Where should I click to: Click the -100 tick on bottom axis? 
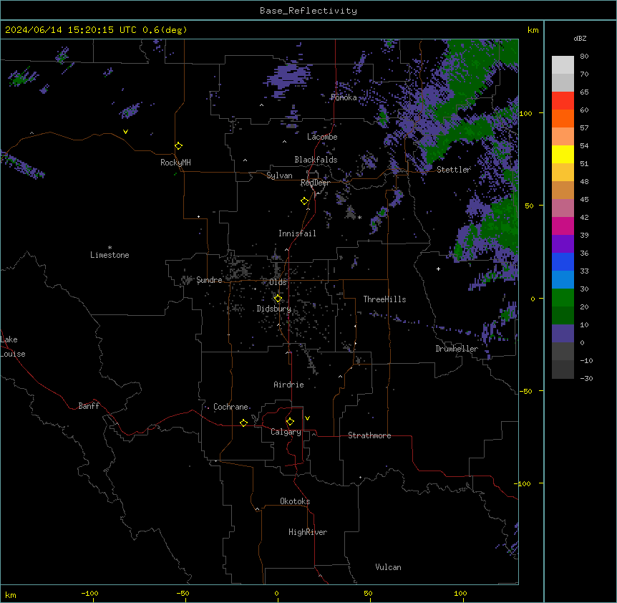[x=90, y=593]
